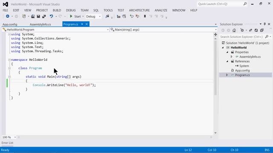
Task: Click the Open File toolbar icon
Action: [33, 16]
